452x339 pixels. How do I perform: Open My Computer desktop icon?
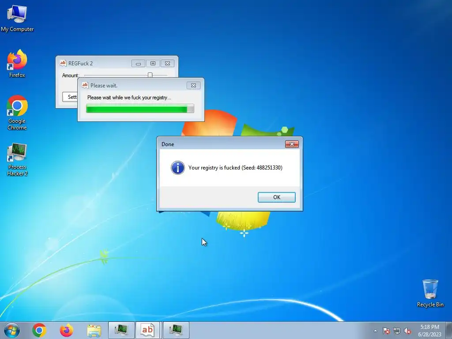click(17, 18)
